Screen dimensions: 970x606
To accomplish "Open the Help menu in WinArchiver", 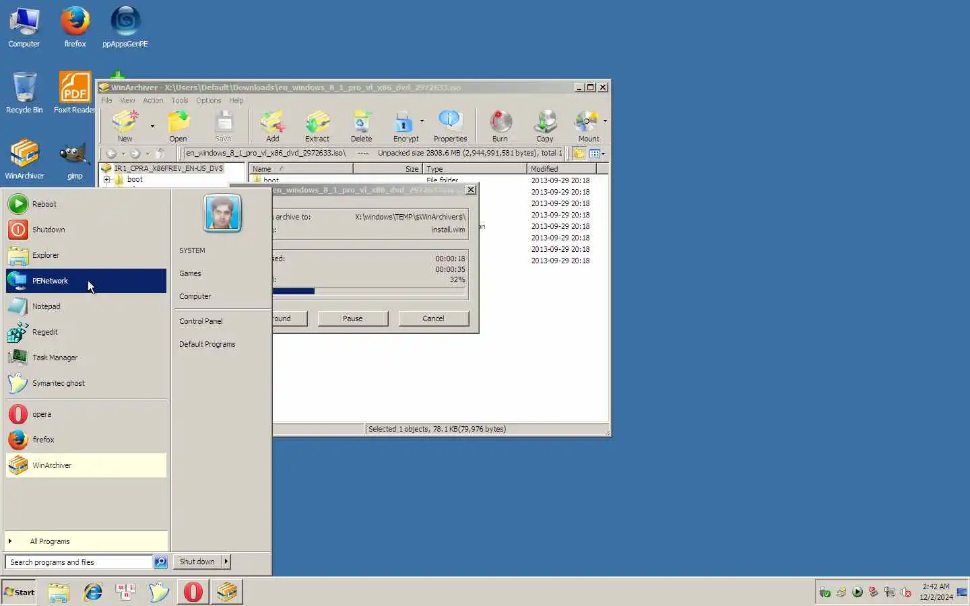I will (236, 100).
